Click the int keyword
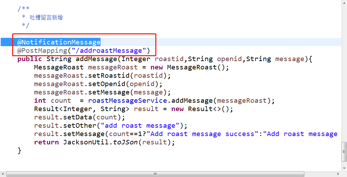This screenshot has height=177, width=347. [40, 101]
